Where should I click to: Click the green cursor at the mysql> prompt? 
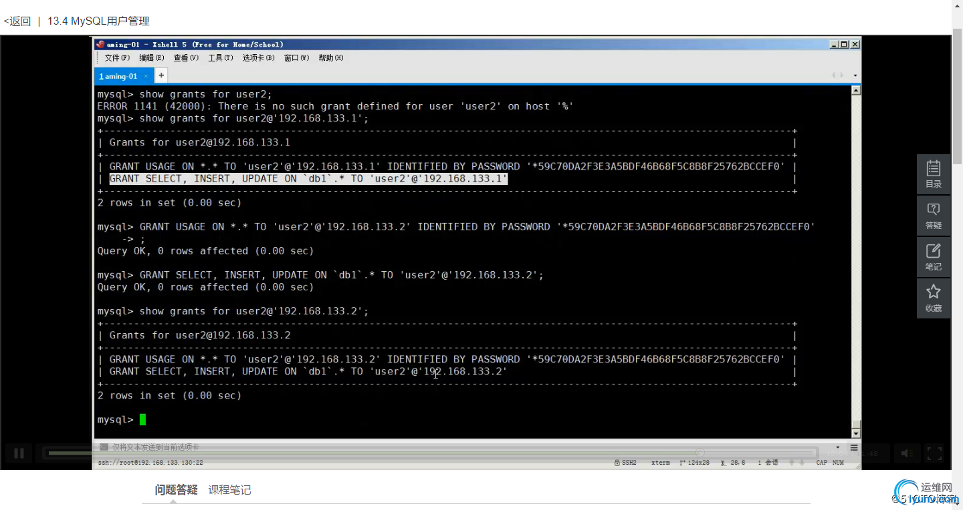coord(142,420)
